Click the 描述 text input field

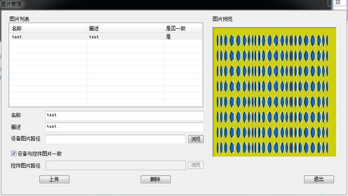[125, 127]
